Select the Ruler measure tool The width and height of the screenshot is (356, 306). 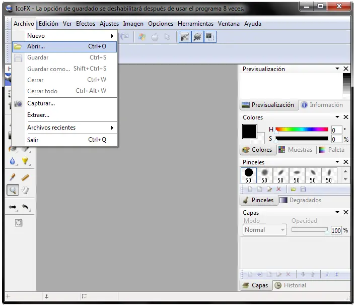(x=25, y=177)
